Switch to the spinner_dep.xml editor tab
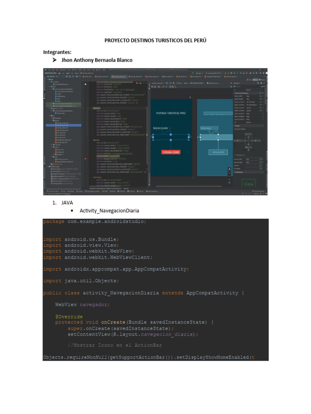Screen dimensions: 311x414 pyautogui.click(x=230, y=76)
